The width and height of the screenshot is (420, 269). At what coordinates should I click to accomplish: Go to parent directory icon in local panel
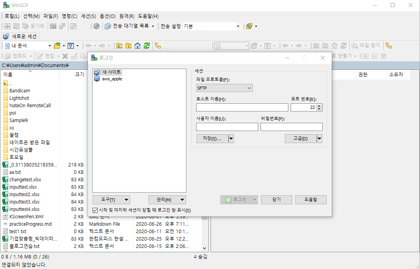coord(119,46)
